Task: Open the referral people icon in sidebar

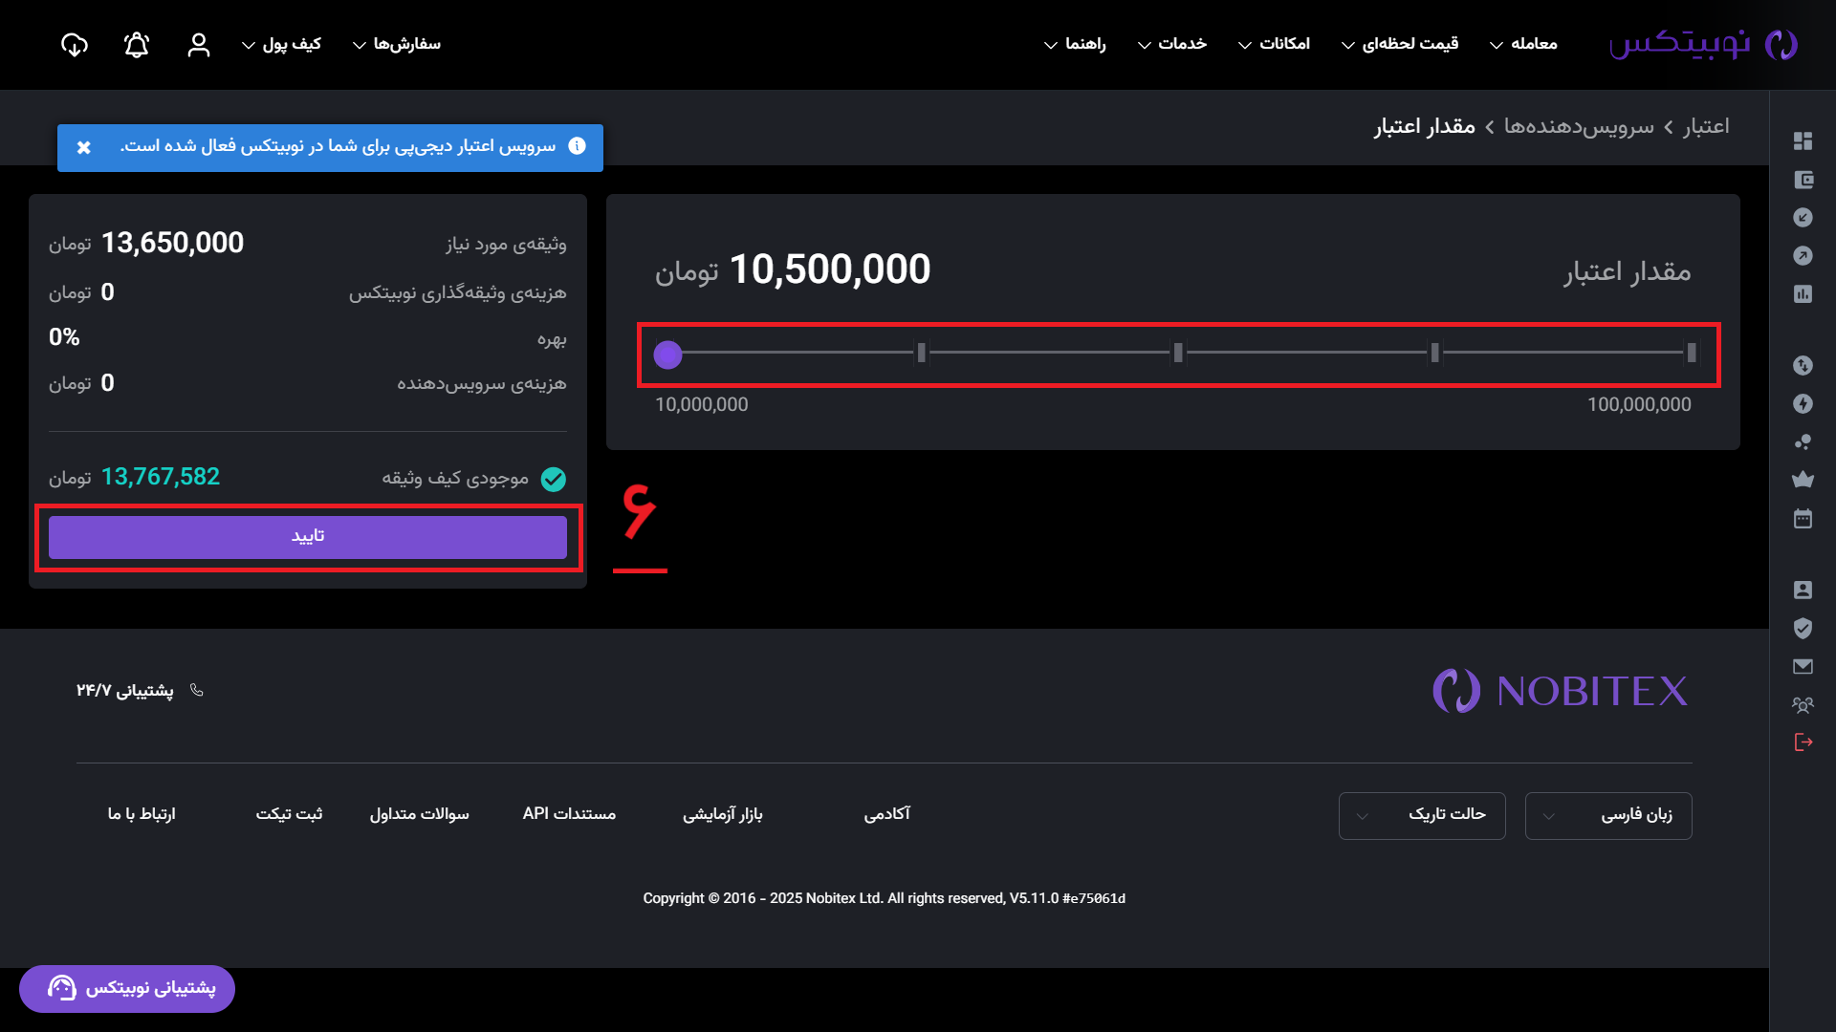Action: (1803, 705)
